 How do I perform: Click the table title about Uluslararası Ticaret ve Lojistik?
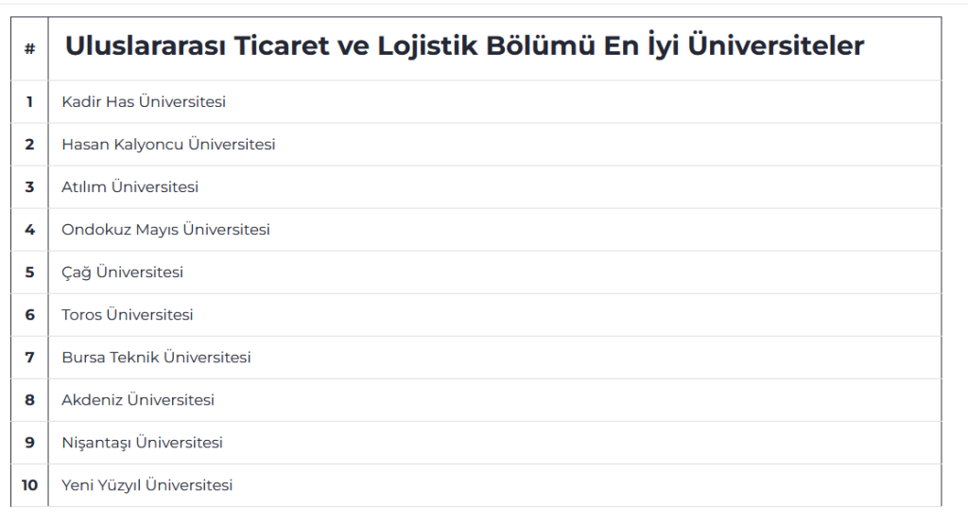464,46
